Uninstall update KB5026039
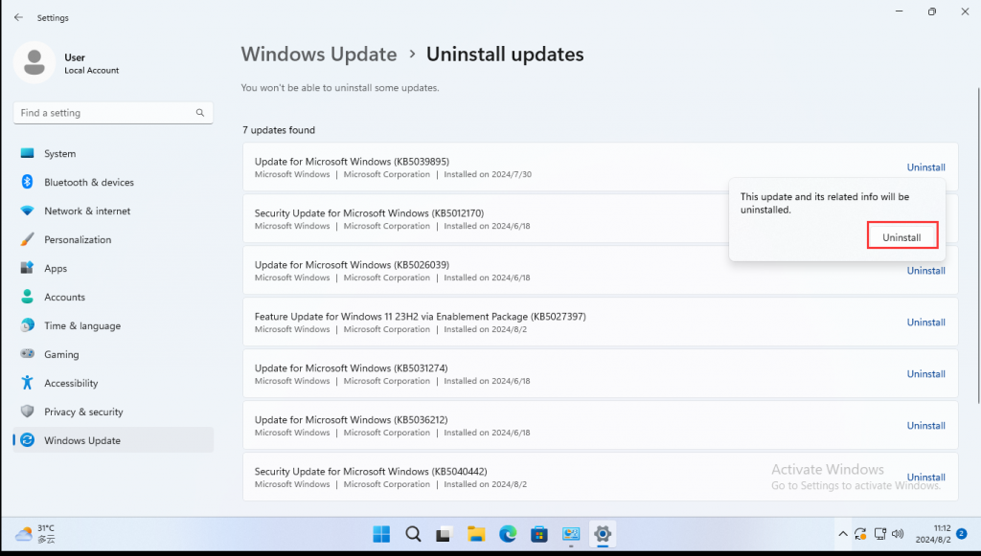 (x=926, y=271)
